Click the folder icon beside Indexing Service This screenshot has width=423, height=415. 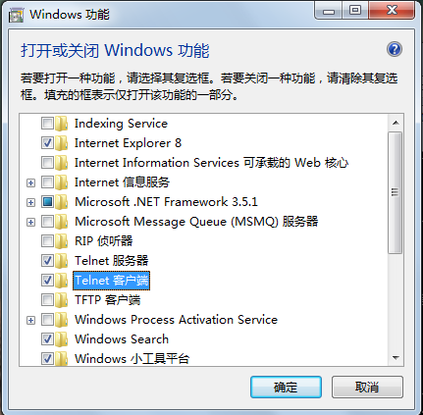(61, 124)
